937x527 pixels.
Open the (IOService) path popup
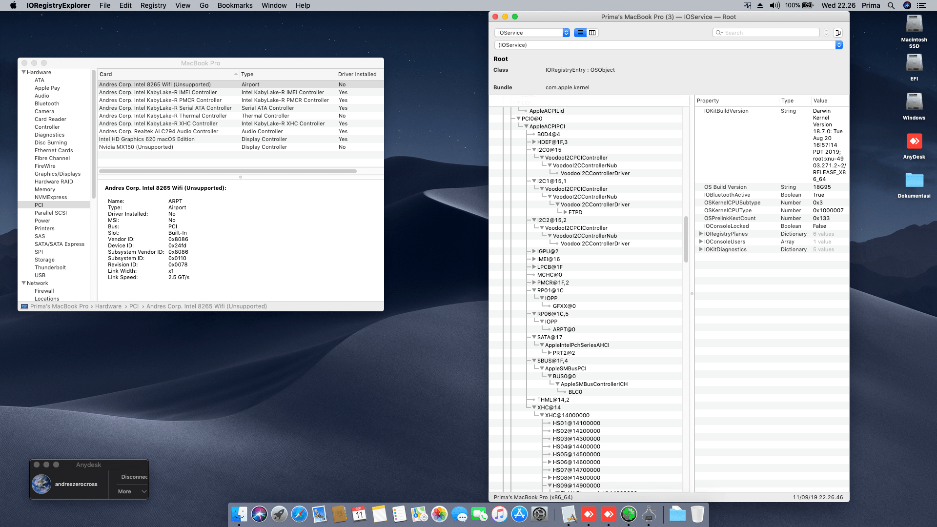pos(668,45)
